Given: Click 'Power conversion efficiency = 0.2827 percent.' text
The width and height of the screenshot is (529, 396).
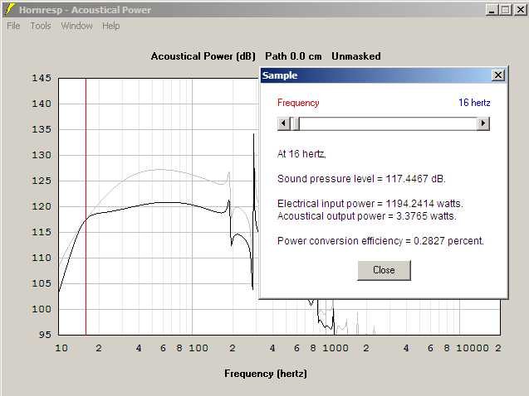Looking at the screenshot, I should [380, 241].
